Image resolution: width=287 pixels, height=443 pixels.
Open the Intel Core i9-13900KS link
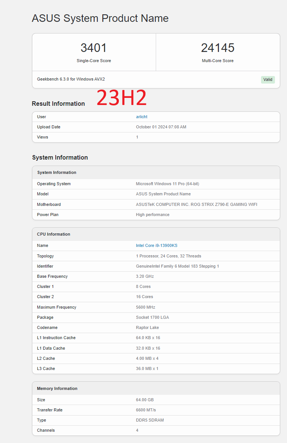click(x=156, y=245)
